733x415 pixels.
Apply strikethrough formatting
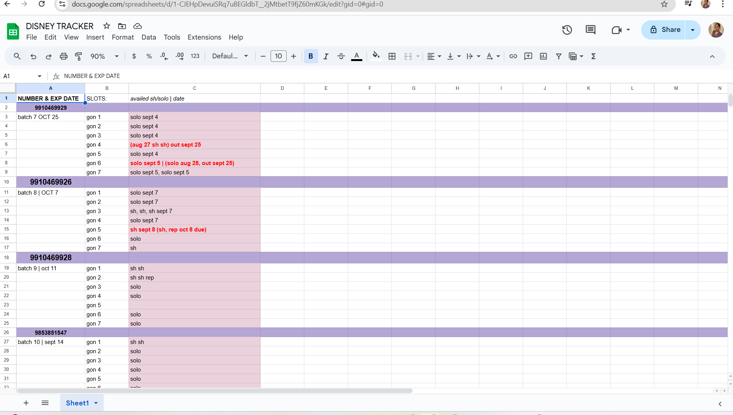pos(341,56)
